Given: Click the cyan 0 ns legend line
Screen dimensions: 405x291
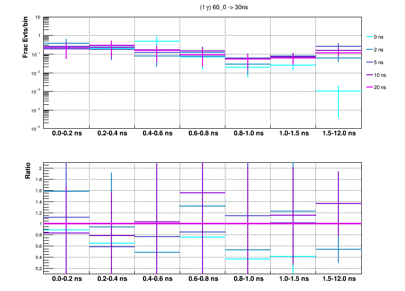Looking at the screenshot, I should click(x=369, y=37).
